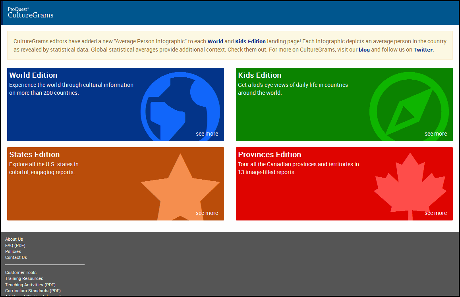Click the Kids Edition card heading
The height and width of the screenshot is (297, 460).
260,75
